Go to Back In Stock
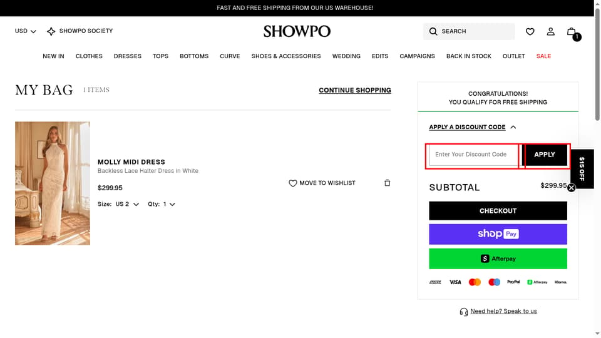The height and width of the screenshot is (338, 601). click(x=468, y=56)
